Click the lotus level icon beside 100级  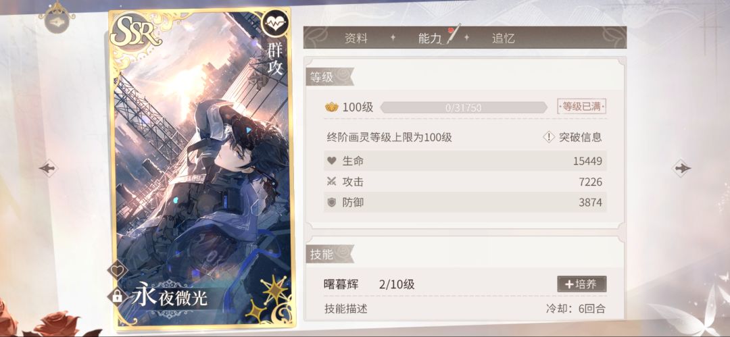coord(331,107)
